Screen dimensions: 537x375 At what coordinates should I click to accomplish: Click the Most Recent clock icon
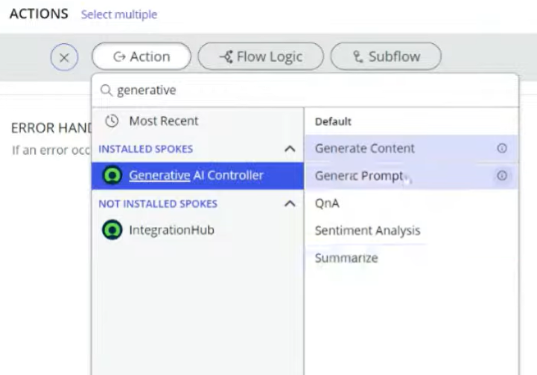point(112,121)
